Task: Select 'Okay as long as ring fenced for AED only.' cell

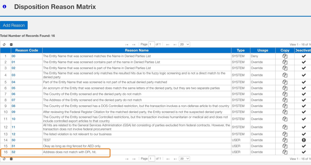Action: (137, 146)
